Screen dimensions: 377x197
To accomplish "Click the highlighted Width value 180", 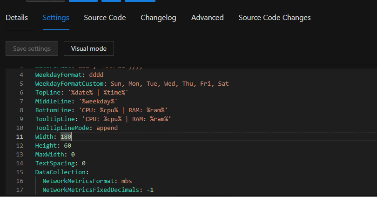I will [66, 137].
